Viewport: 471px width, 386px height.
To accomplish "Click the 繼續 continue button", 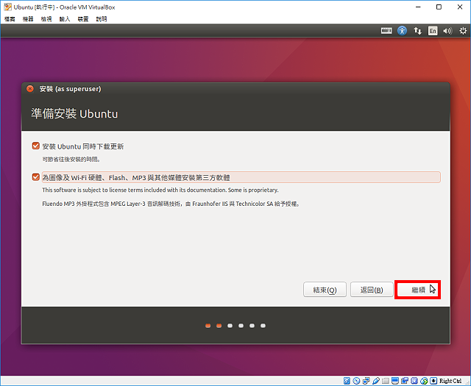I will (417, 290).
